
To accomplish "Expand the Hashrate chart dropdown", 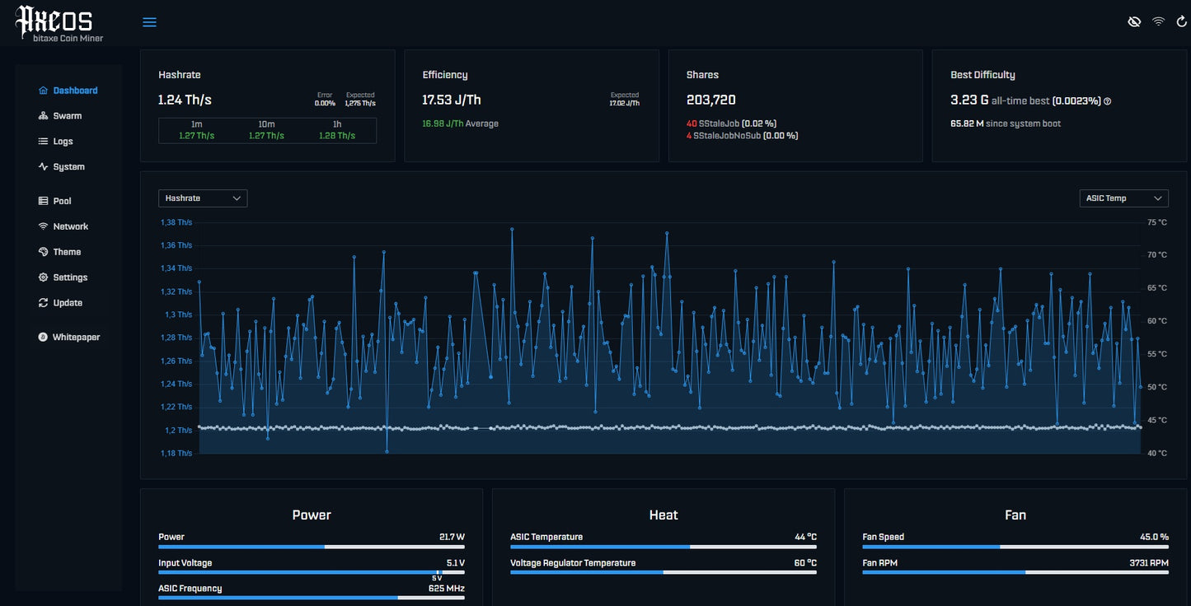I will click(x=202, y=198).
